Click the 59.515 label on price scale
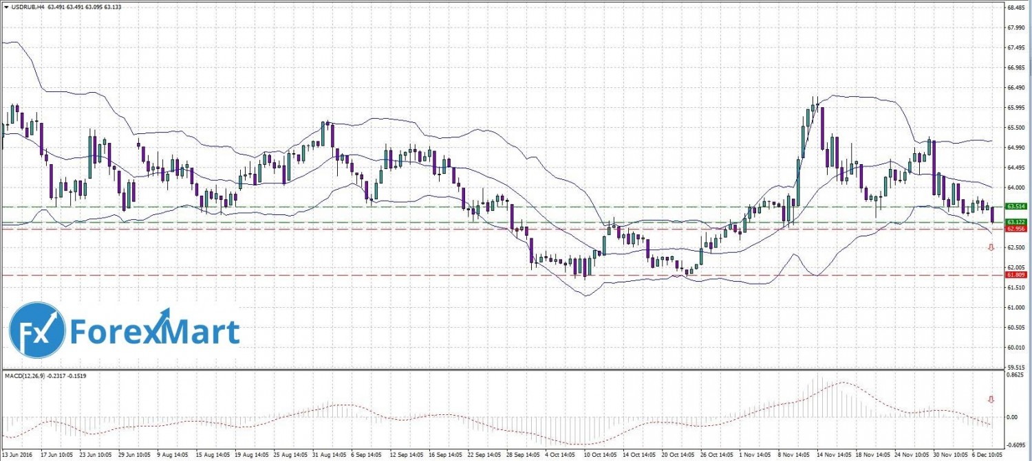Image resolution: width=1032 pixels, height=461 pixels. [1016, 368]
